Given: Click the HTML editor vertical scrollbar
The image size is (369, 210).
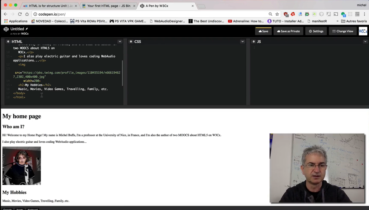Looking at the screenshot, I should (x=123, y=73).
